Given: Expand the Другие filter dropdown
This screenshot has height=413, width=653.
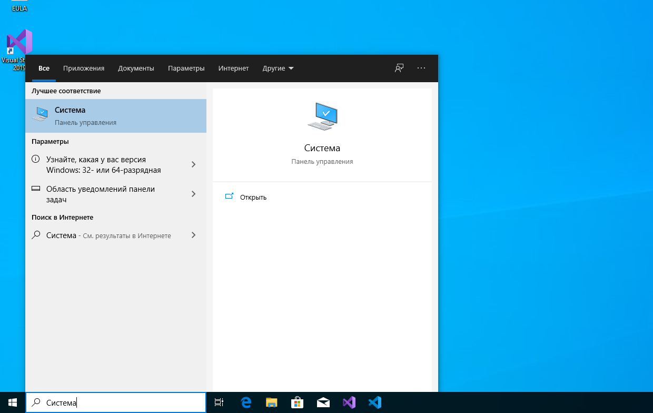Looking at the screenshot, I should pos(278,68).
